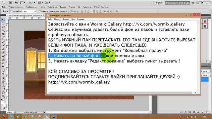Open Photoshop's Выделение menu
The image size is (212, 119).
pos(52,7)
